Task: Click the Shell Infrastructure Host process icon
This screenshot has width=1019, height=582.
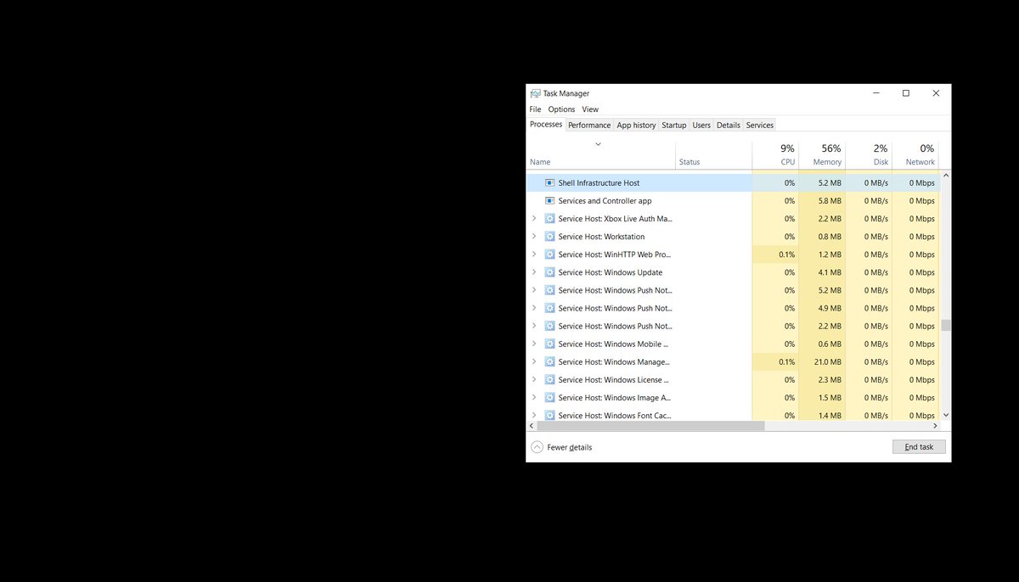Action: click(549, 183)
